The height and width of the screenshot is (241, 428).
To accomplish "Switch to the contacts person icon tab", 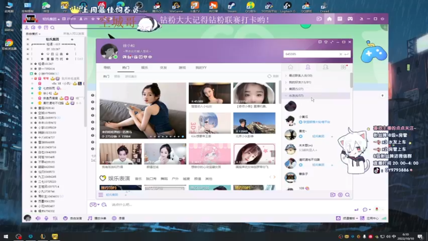I will 308,67.
